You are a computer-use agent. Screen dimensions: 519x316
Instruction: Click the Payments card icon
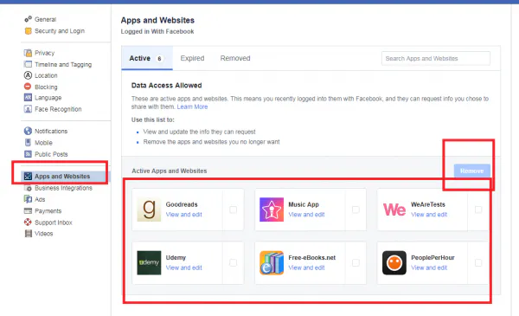point(29,210)
